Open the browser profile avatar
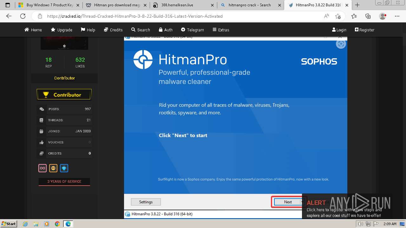This screenshot has height=228, width=406. pos(383,16)
